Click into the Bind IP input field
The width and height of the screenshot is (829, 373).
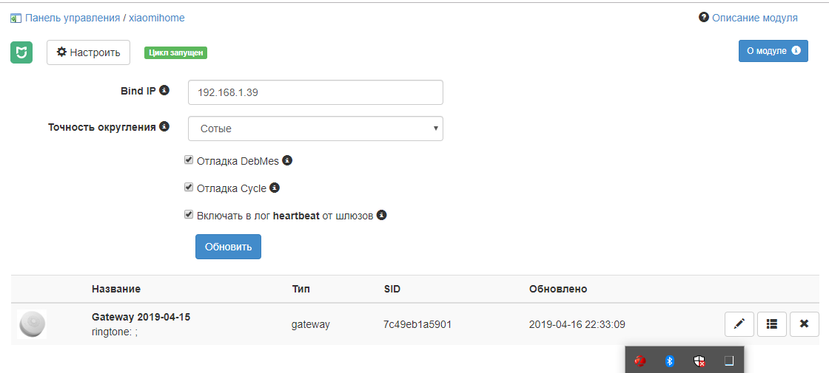click(315, 92)
